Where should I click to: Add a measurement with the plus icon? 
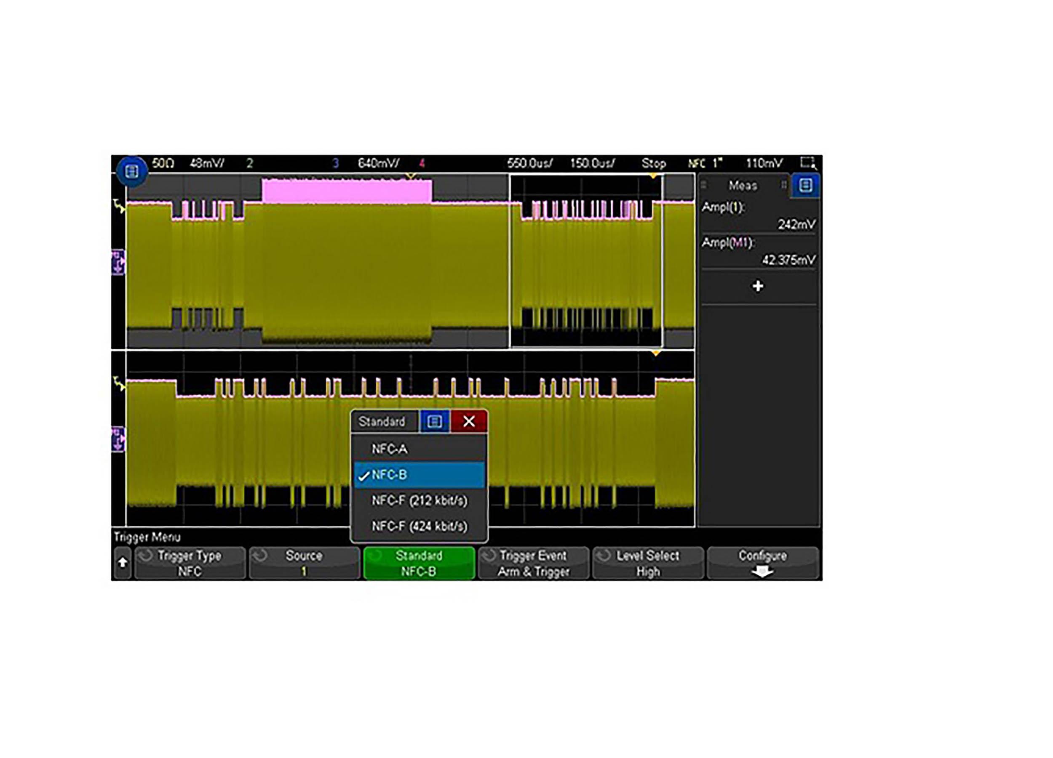click(758, 286)
